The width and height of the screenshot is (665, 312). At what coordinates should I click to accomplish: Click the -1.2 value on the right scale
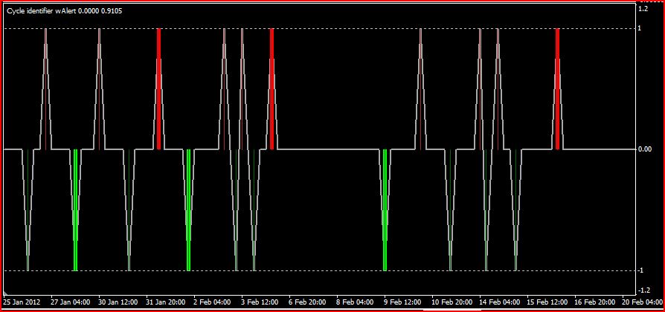point(643,290)
